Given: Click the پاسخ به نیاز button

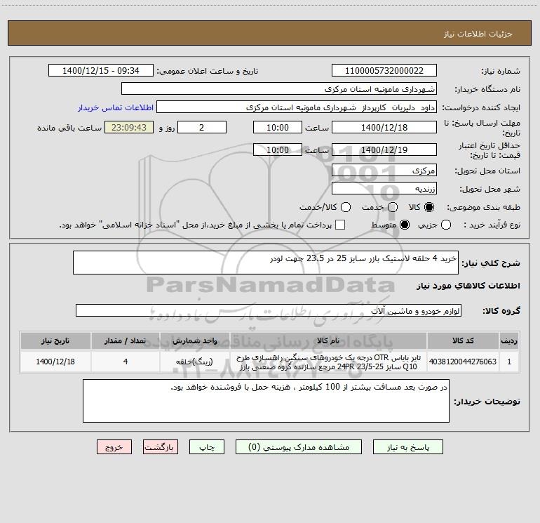Looking at the screenshot, I should [x=408, y=447].
